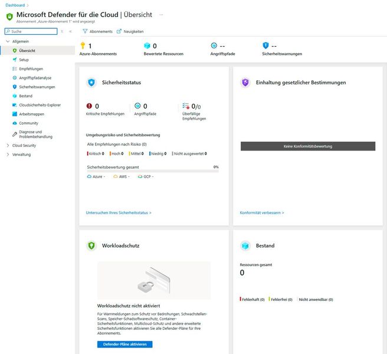Click the Sicherheitswarnungen shield icon in summary bar
The image size is (387, 354).
[x=265, y=45]
